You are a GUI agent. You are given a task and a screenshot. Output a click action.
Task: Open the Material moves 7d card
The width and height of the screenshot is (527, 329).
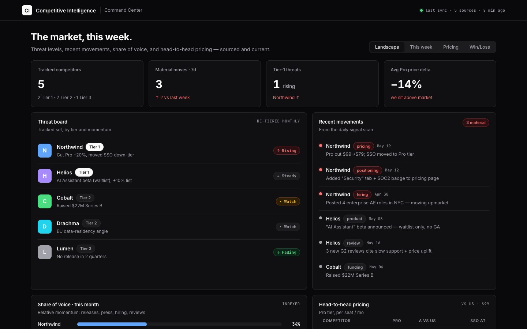tap(205, 84)
